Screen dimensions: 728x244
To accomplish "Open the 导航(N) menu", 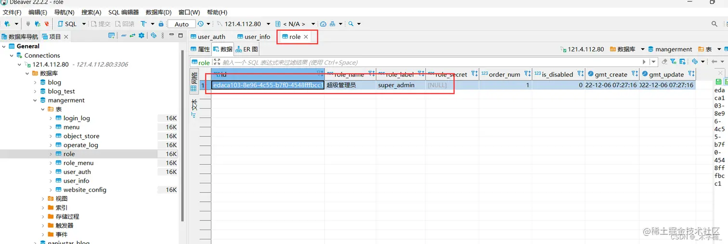I will click(x=64, y=12).
